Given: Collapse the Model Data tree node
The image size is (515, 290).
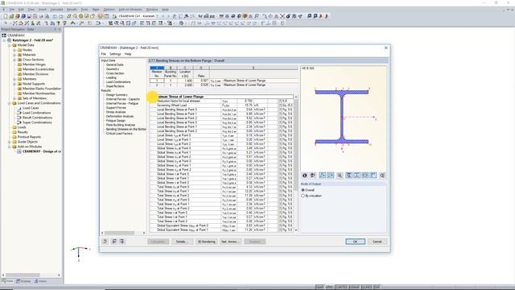Looking at the screenshot, I should click(10, 45).
